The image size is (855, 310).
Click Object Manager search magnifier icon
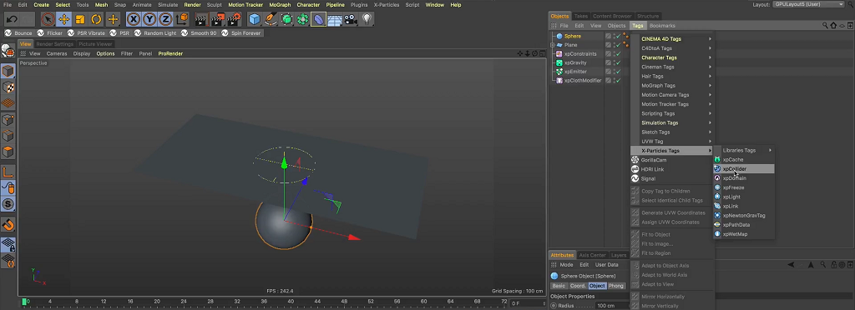pyautogui.click(x=826, y=26)
